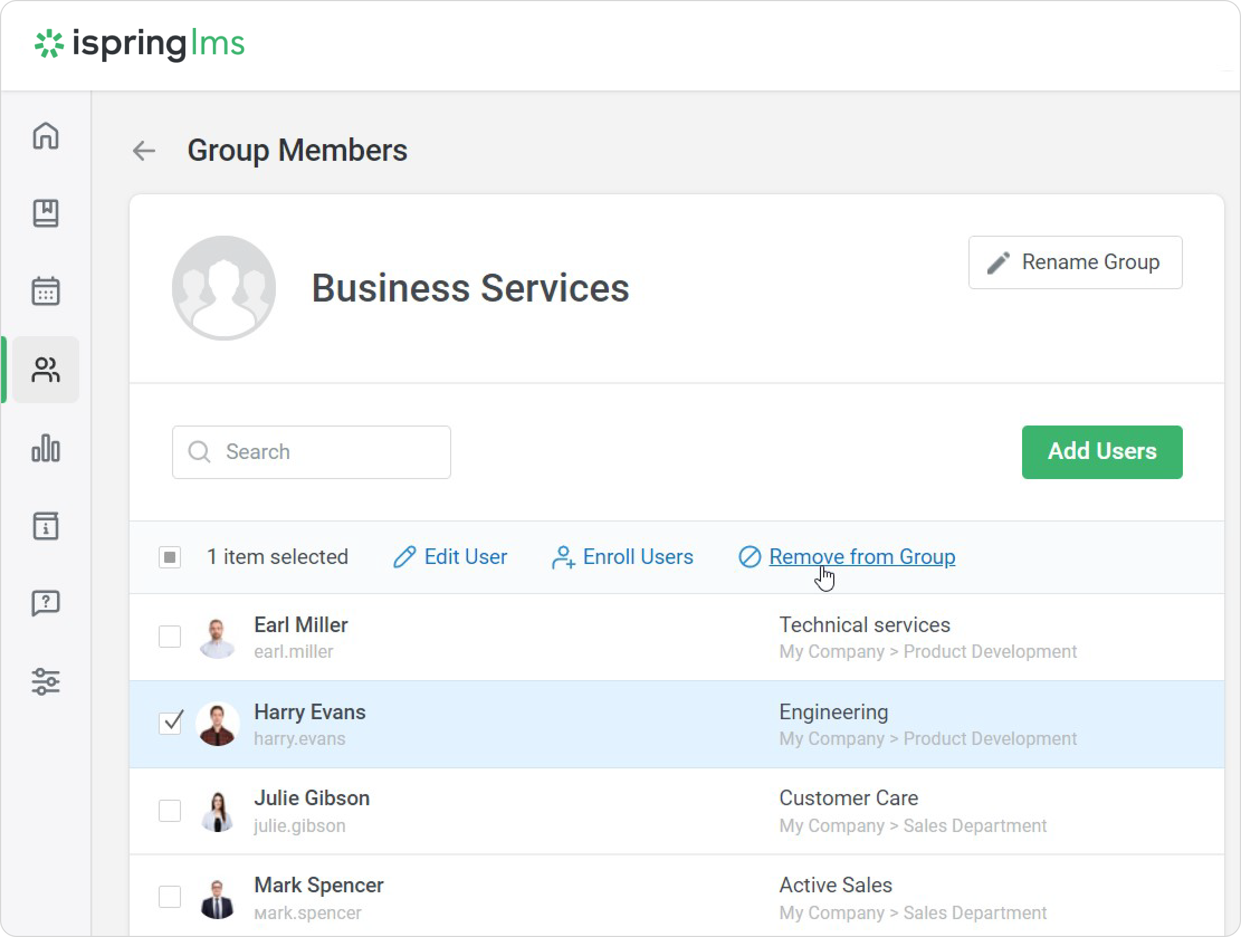Open the info archive box icon in sidebar
This screenshot has width=1241, height=937.
tap(45, 525)
